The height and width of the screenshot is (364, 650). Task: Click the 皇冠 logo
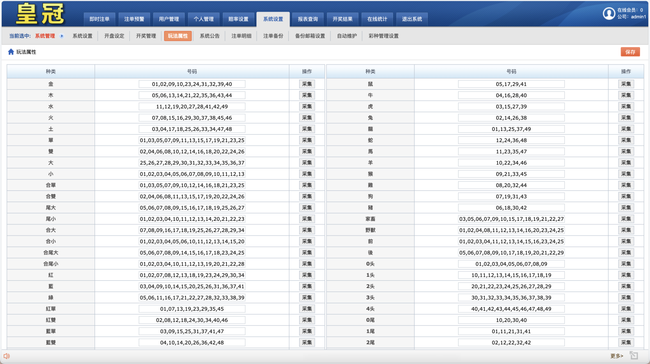pos(40,14)
